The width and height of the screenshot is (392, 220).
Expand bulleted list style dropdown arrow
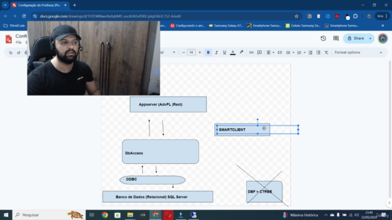(x=293, y=53)
